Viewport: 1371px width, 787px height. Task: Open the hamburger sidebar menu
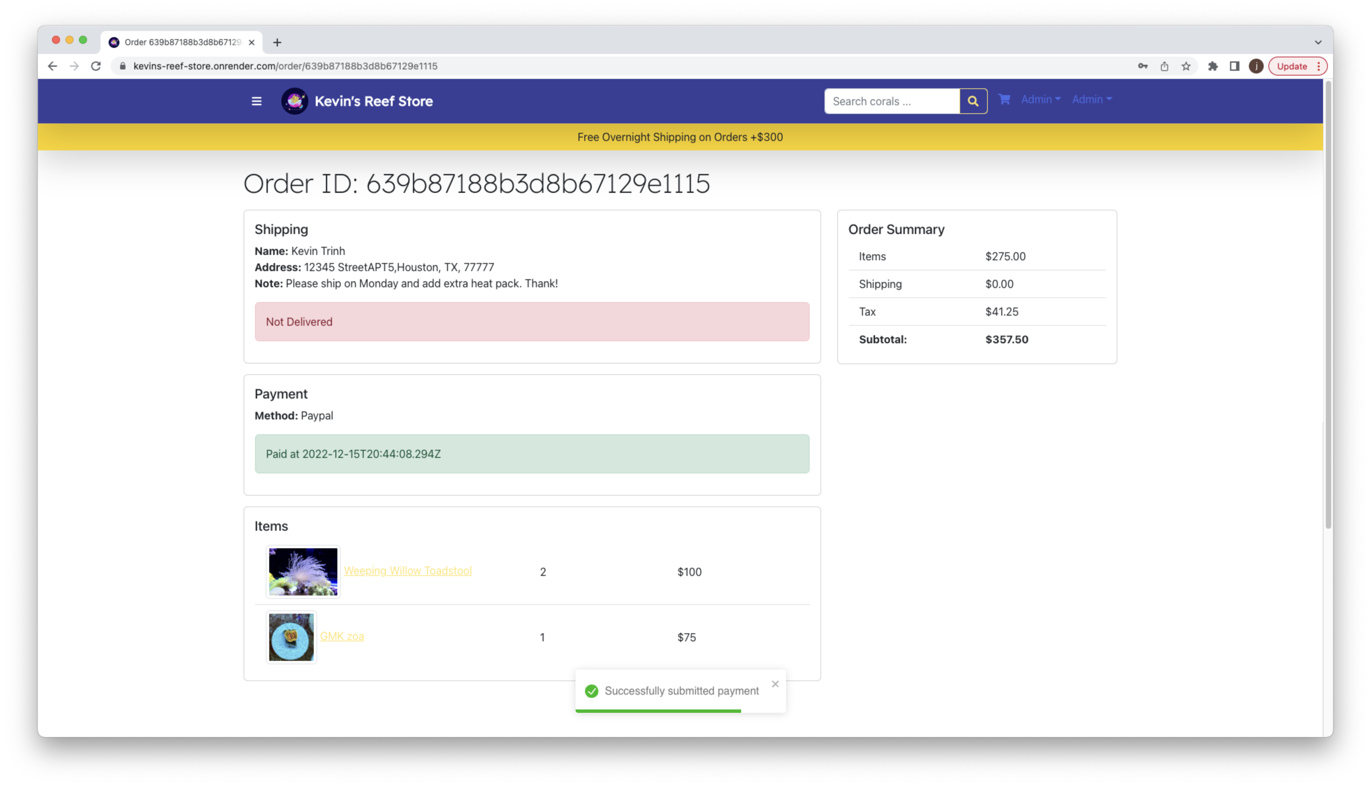256,101
